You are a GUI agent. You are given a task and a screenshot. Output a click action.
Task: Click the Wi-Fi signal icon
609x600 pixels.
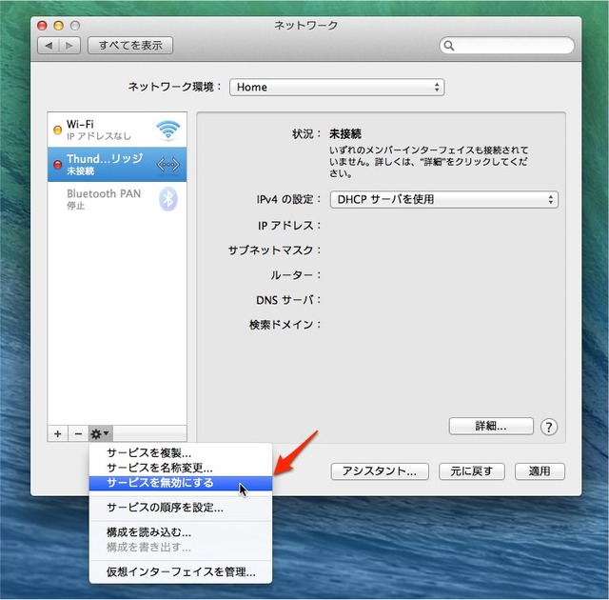pos(167,130)
